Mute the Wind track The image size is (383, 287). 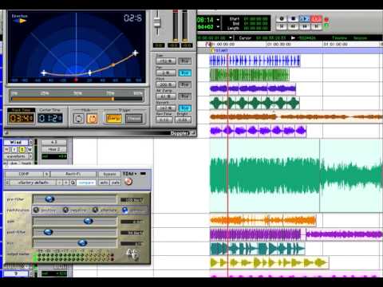click(30, 150)
